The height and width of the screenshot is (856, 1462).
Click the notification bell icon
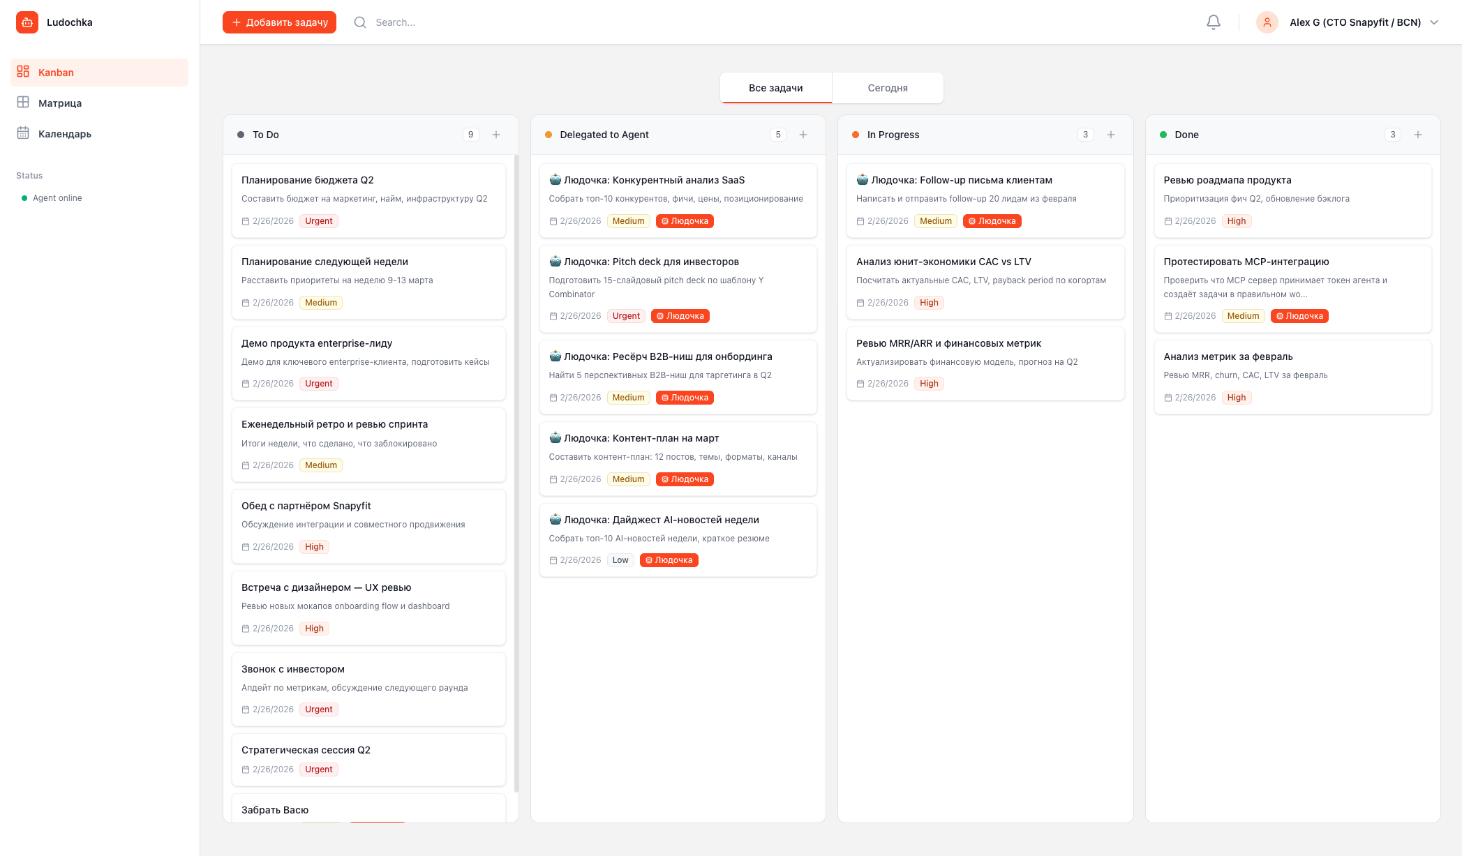(1214, 22)
